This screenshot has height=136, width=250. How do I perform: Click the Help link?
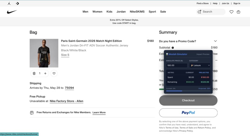(x=215, y=3)
